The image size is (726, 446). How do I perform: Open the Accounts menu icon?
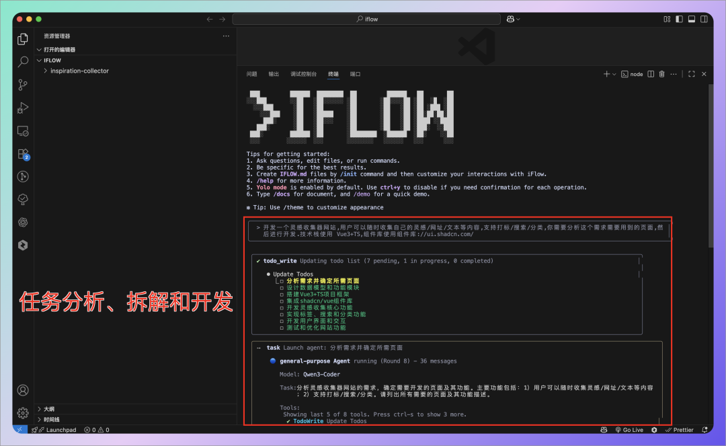pos(23,390)
